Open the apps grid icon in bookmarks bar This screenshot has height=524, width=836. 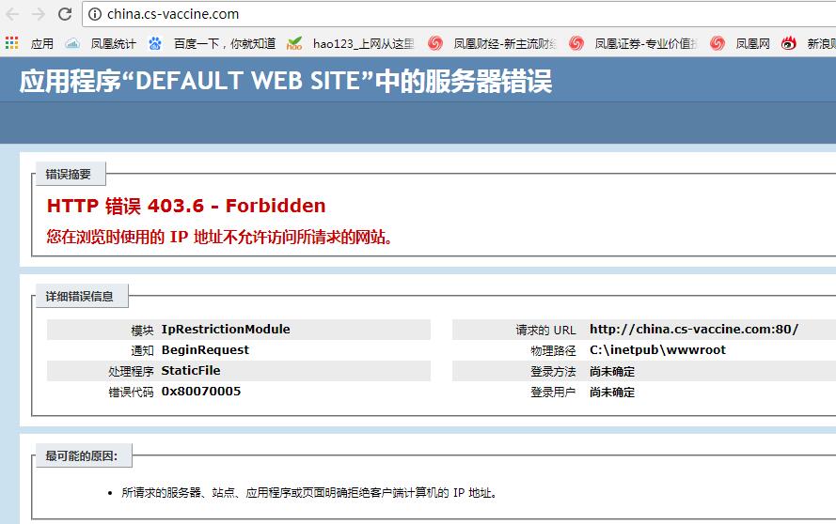(11, 43)
